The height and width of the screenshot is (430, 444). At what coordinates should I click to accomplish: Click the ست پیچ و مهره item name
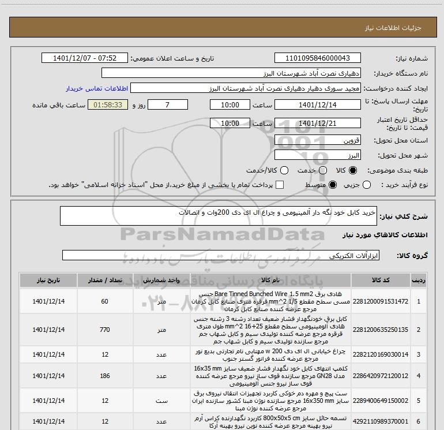pyautogui.click(x=270, y=401)
